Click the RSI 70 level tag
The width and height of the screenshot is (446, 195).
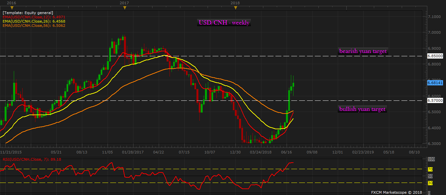pos(430,169)
